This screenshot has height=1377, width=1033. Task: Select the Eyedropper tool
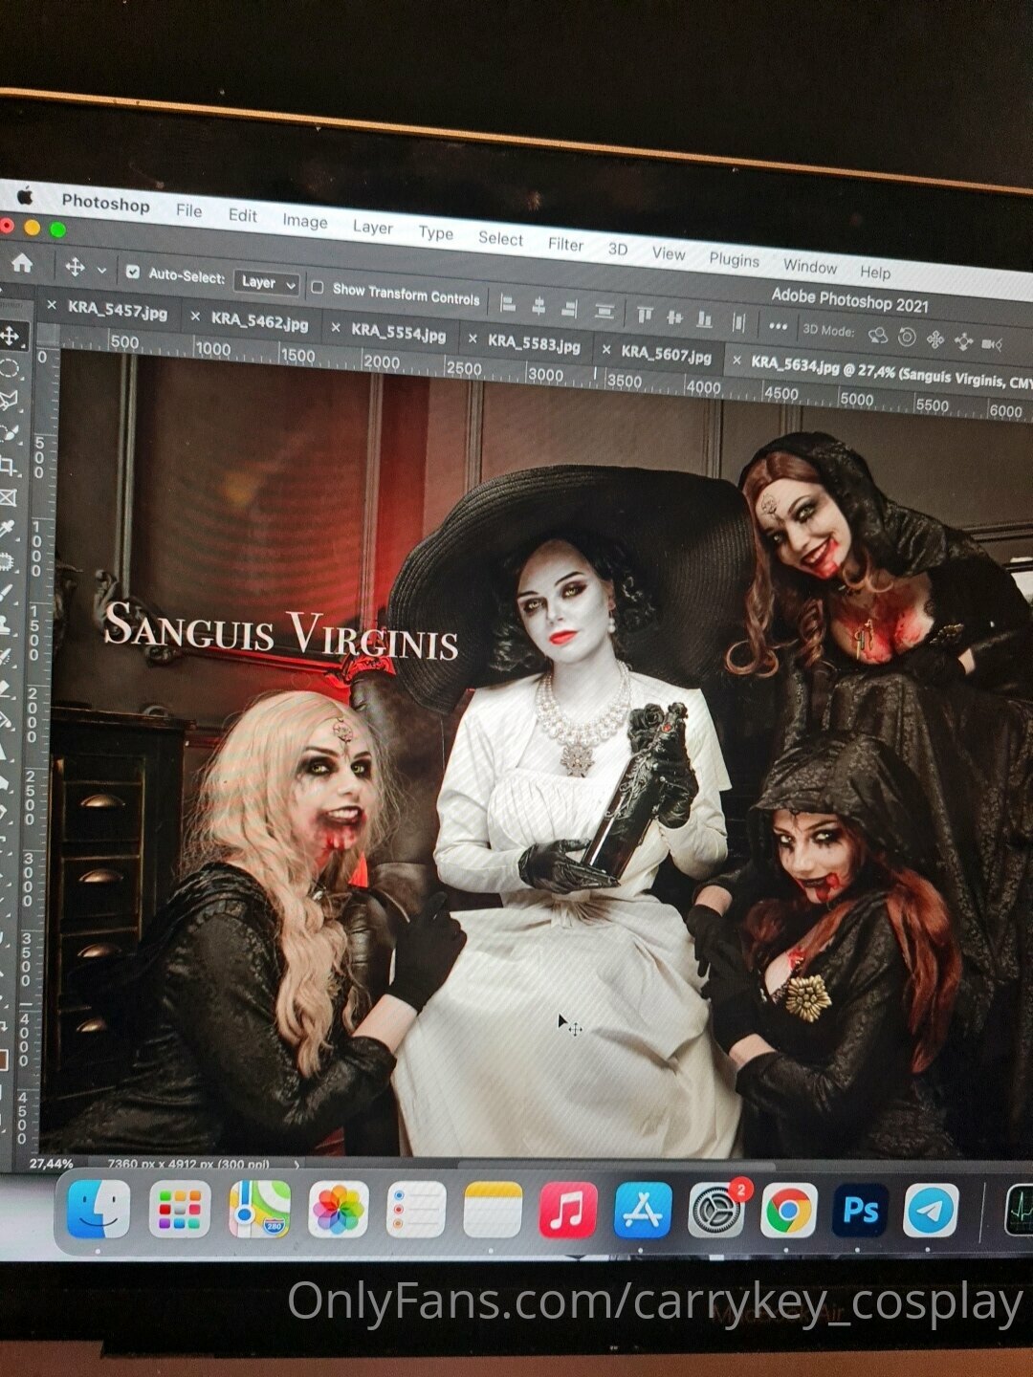click(x=9, y=529)
